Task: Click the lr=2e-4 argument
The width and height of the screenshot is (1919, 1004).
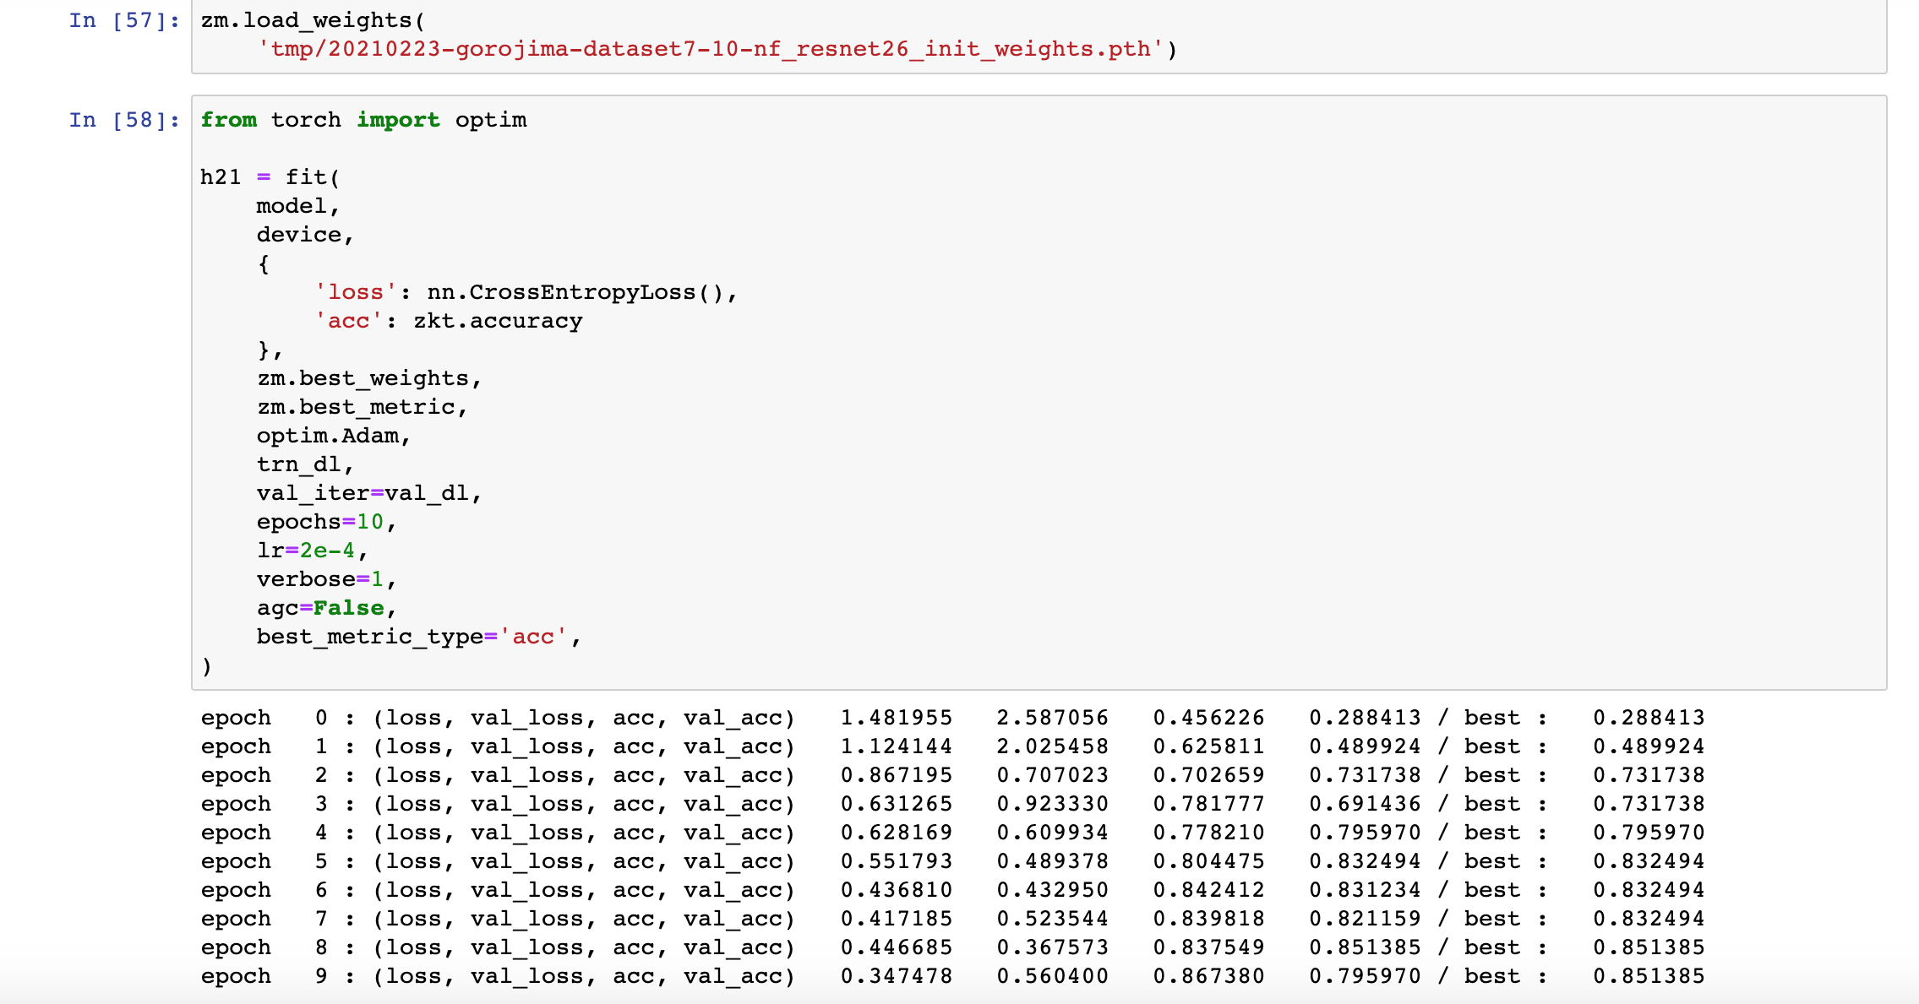Action: click(313, 551)
